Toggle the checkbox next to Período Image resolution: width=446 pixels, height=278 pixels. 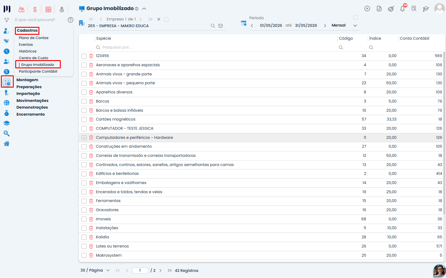tap(355, 17)
